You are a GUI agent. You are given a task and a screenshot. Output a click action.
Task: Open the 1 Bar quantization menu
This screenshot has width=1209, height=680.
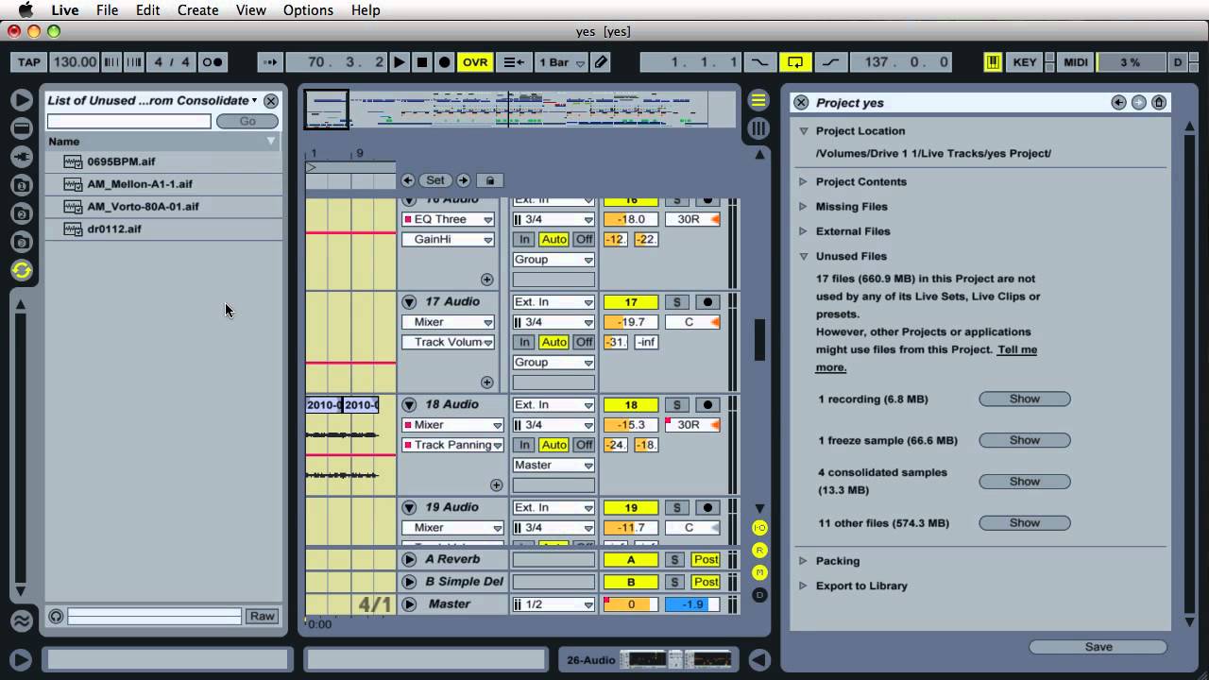tap(561, 62)
